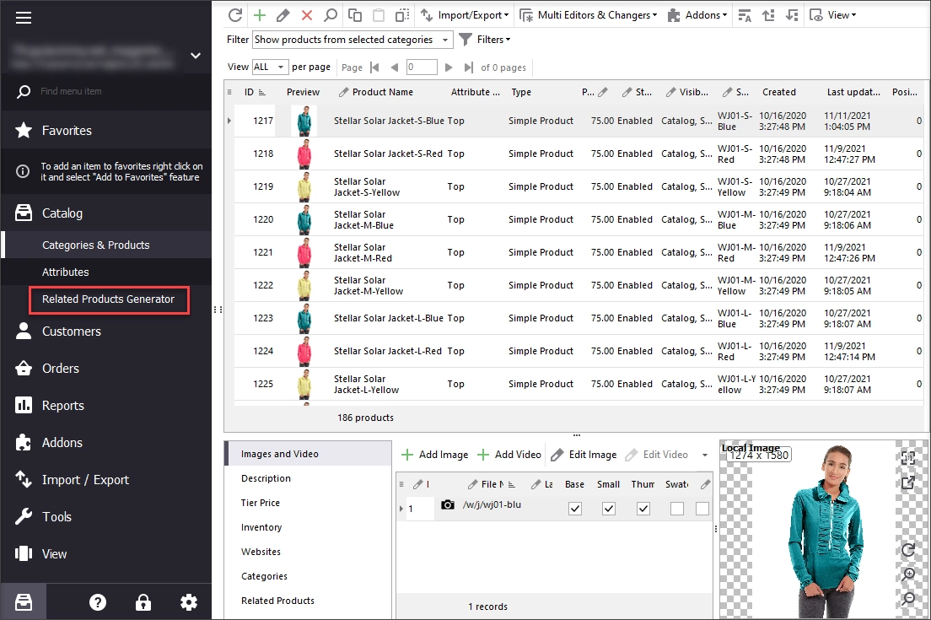931x620 pixels.
Task: Open Multi Editors & Changers dropdown
Action: click(588, 15)
